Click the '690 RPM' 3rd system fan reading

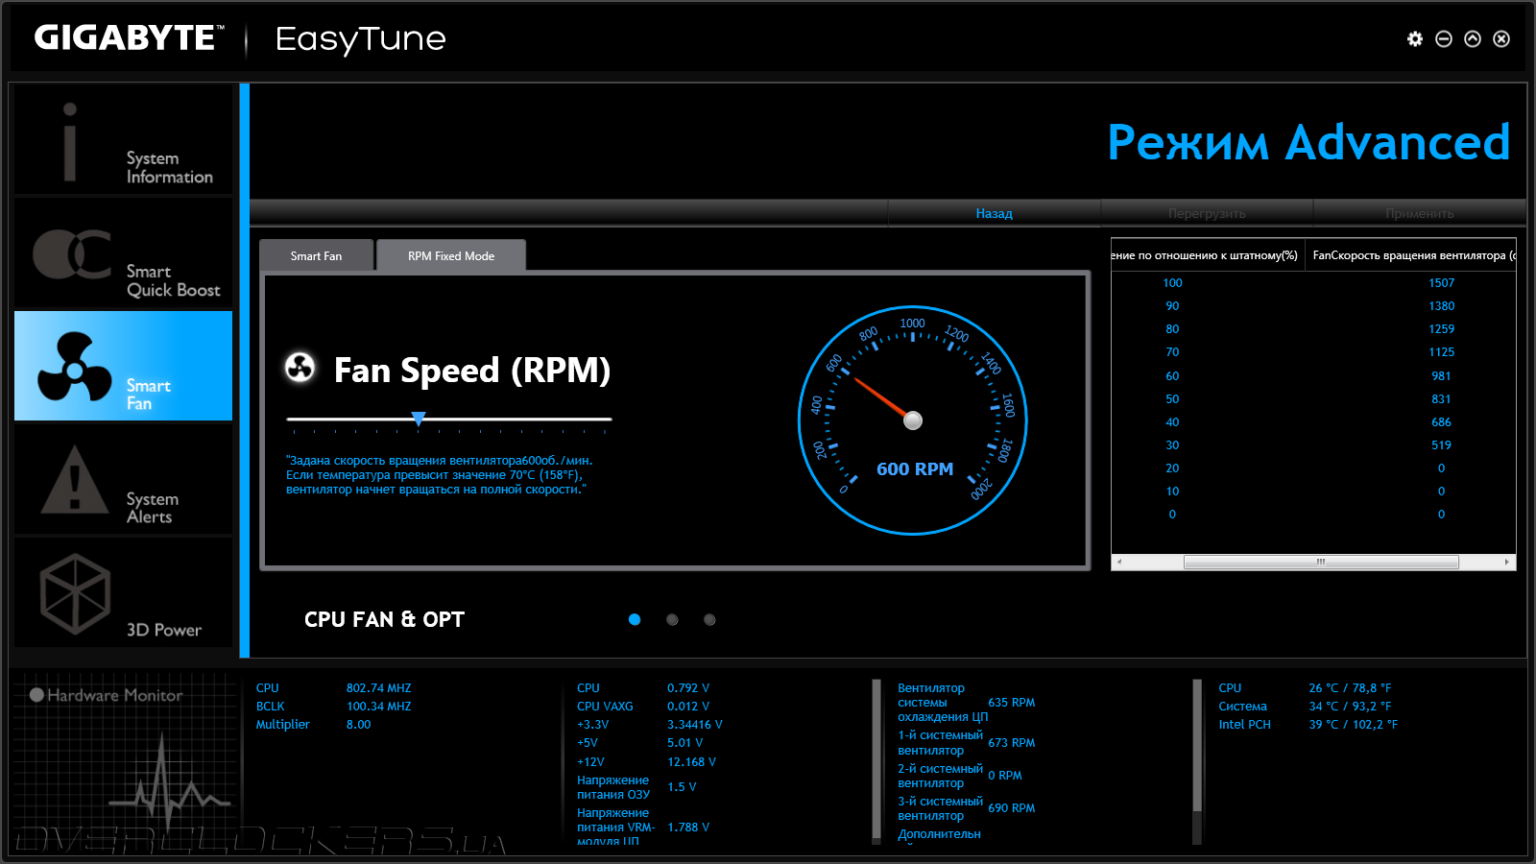pos(1011,808)
